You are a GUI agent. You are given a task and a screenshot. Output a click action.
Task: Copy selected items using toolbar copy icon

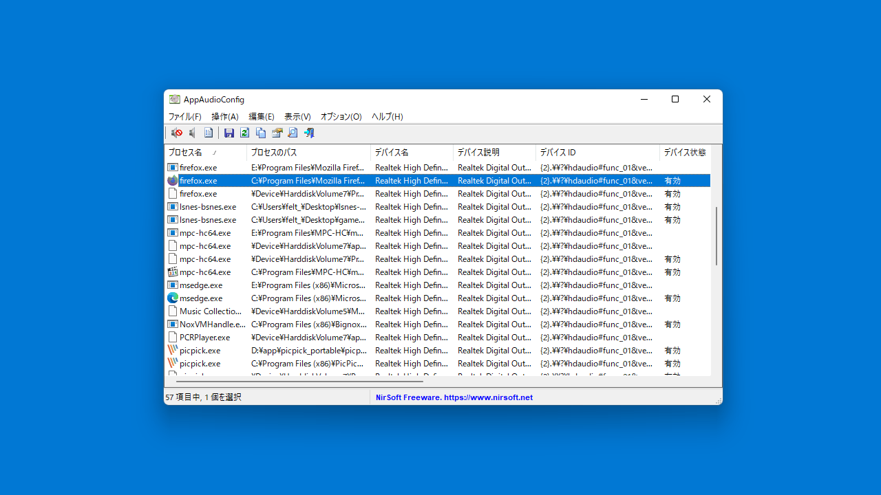tap(261, 133)
